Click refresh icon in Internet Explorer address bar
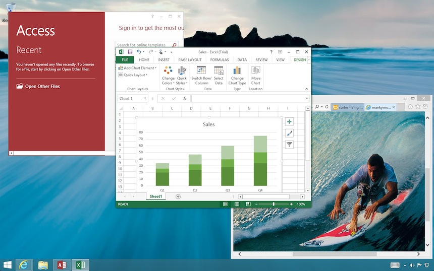 click(x=327, y=107)
